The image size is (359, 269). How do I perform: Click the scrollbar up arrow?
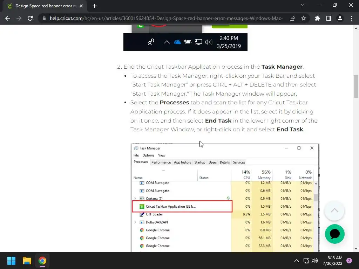tap(356, 28)
